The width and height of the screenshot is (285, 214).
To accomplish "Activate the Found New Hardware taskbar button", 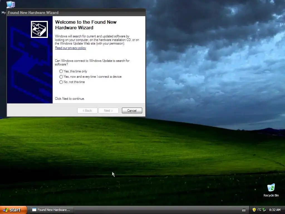I will 51,210.
